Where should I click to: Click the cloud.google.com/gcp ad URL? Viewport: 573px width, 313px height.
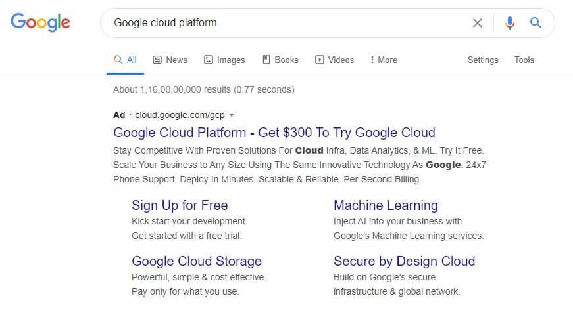click(x=180, y=115)
